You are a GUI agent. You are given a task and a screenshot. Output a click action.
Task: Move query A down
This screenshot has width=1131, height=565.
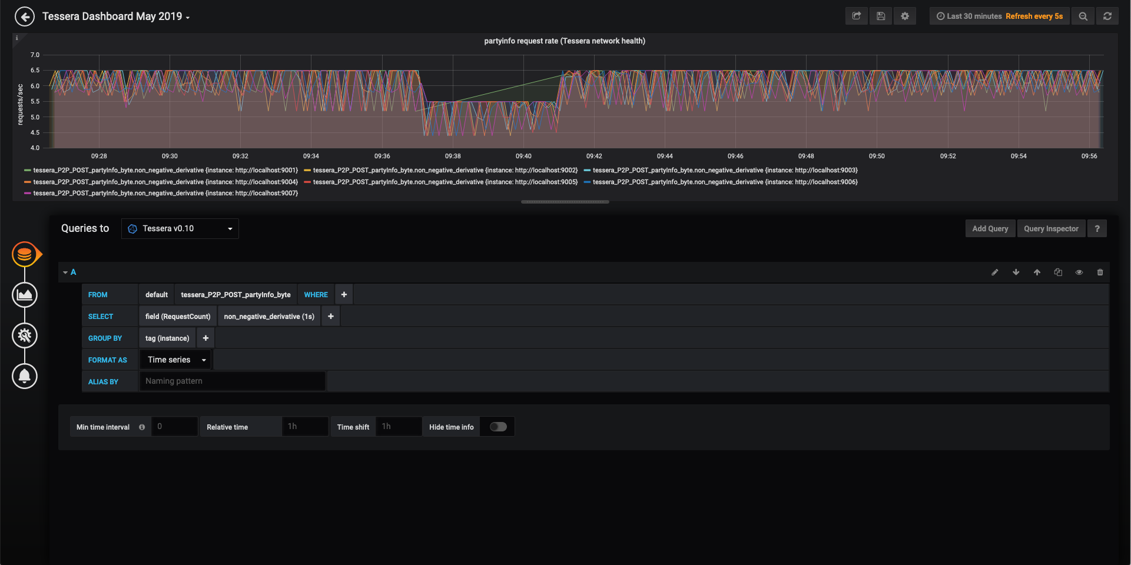[1016, 272]
